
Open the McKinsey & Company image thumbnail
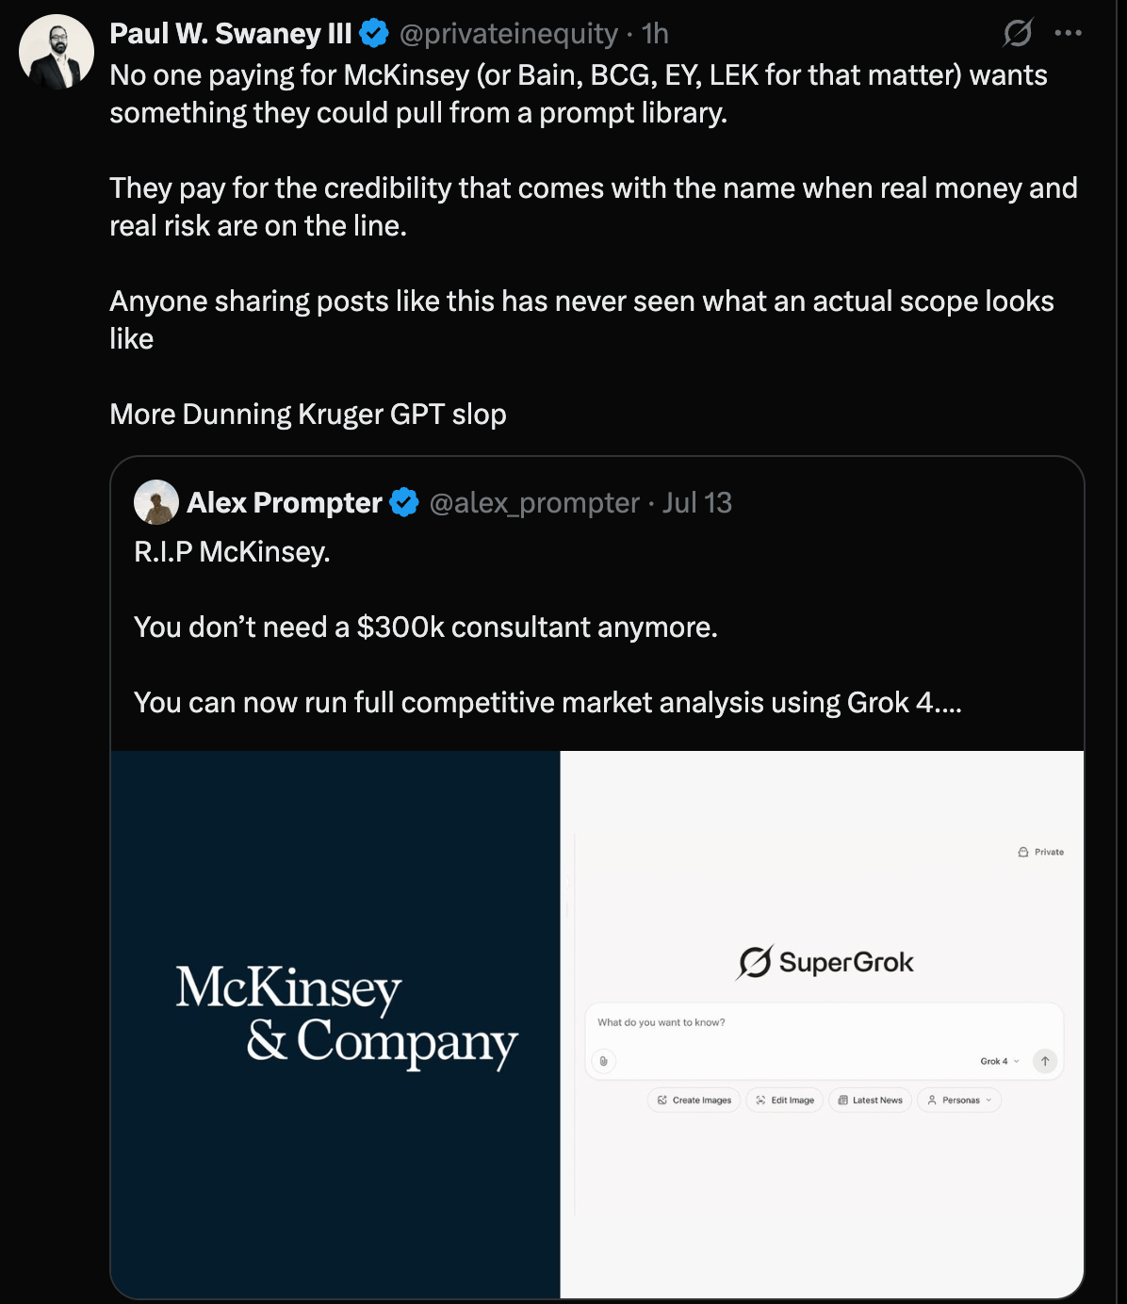point(335,1024)
